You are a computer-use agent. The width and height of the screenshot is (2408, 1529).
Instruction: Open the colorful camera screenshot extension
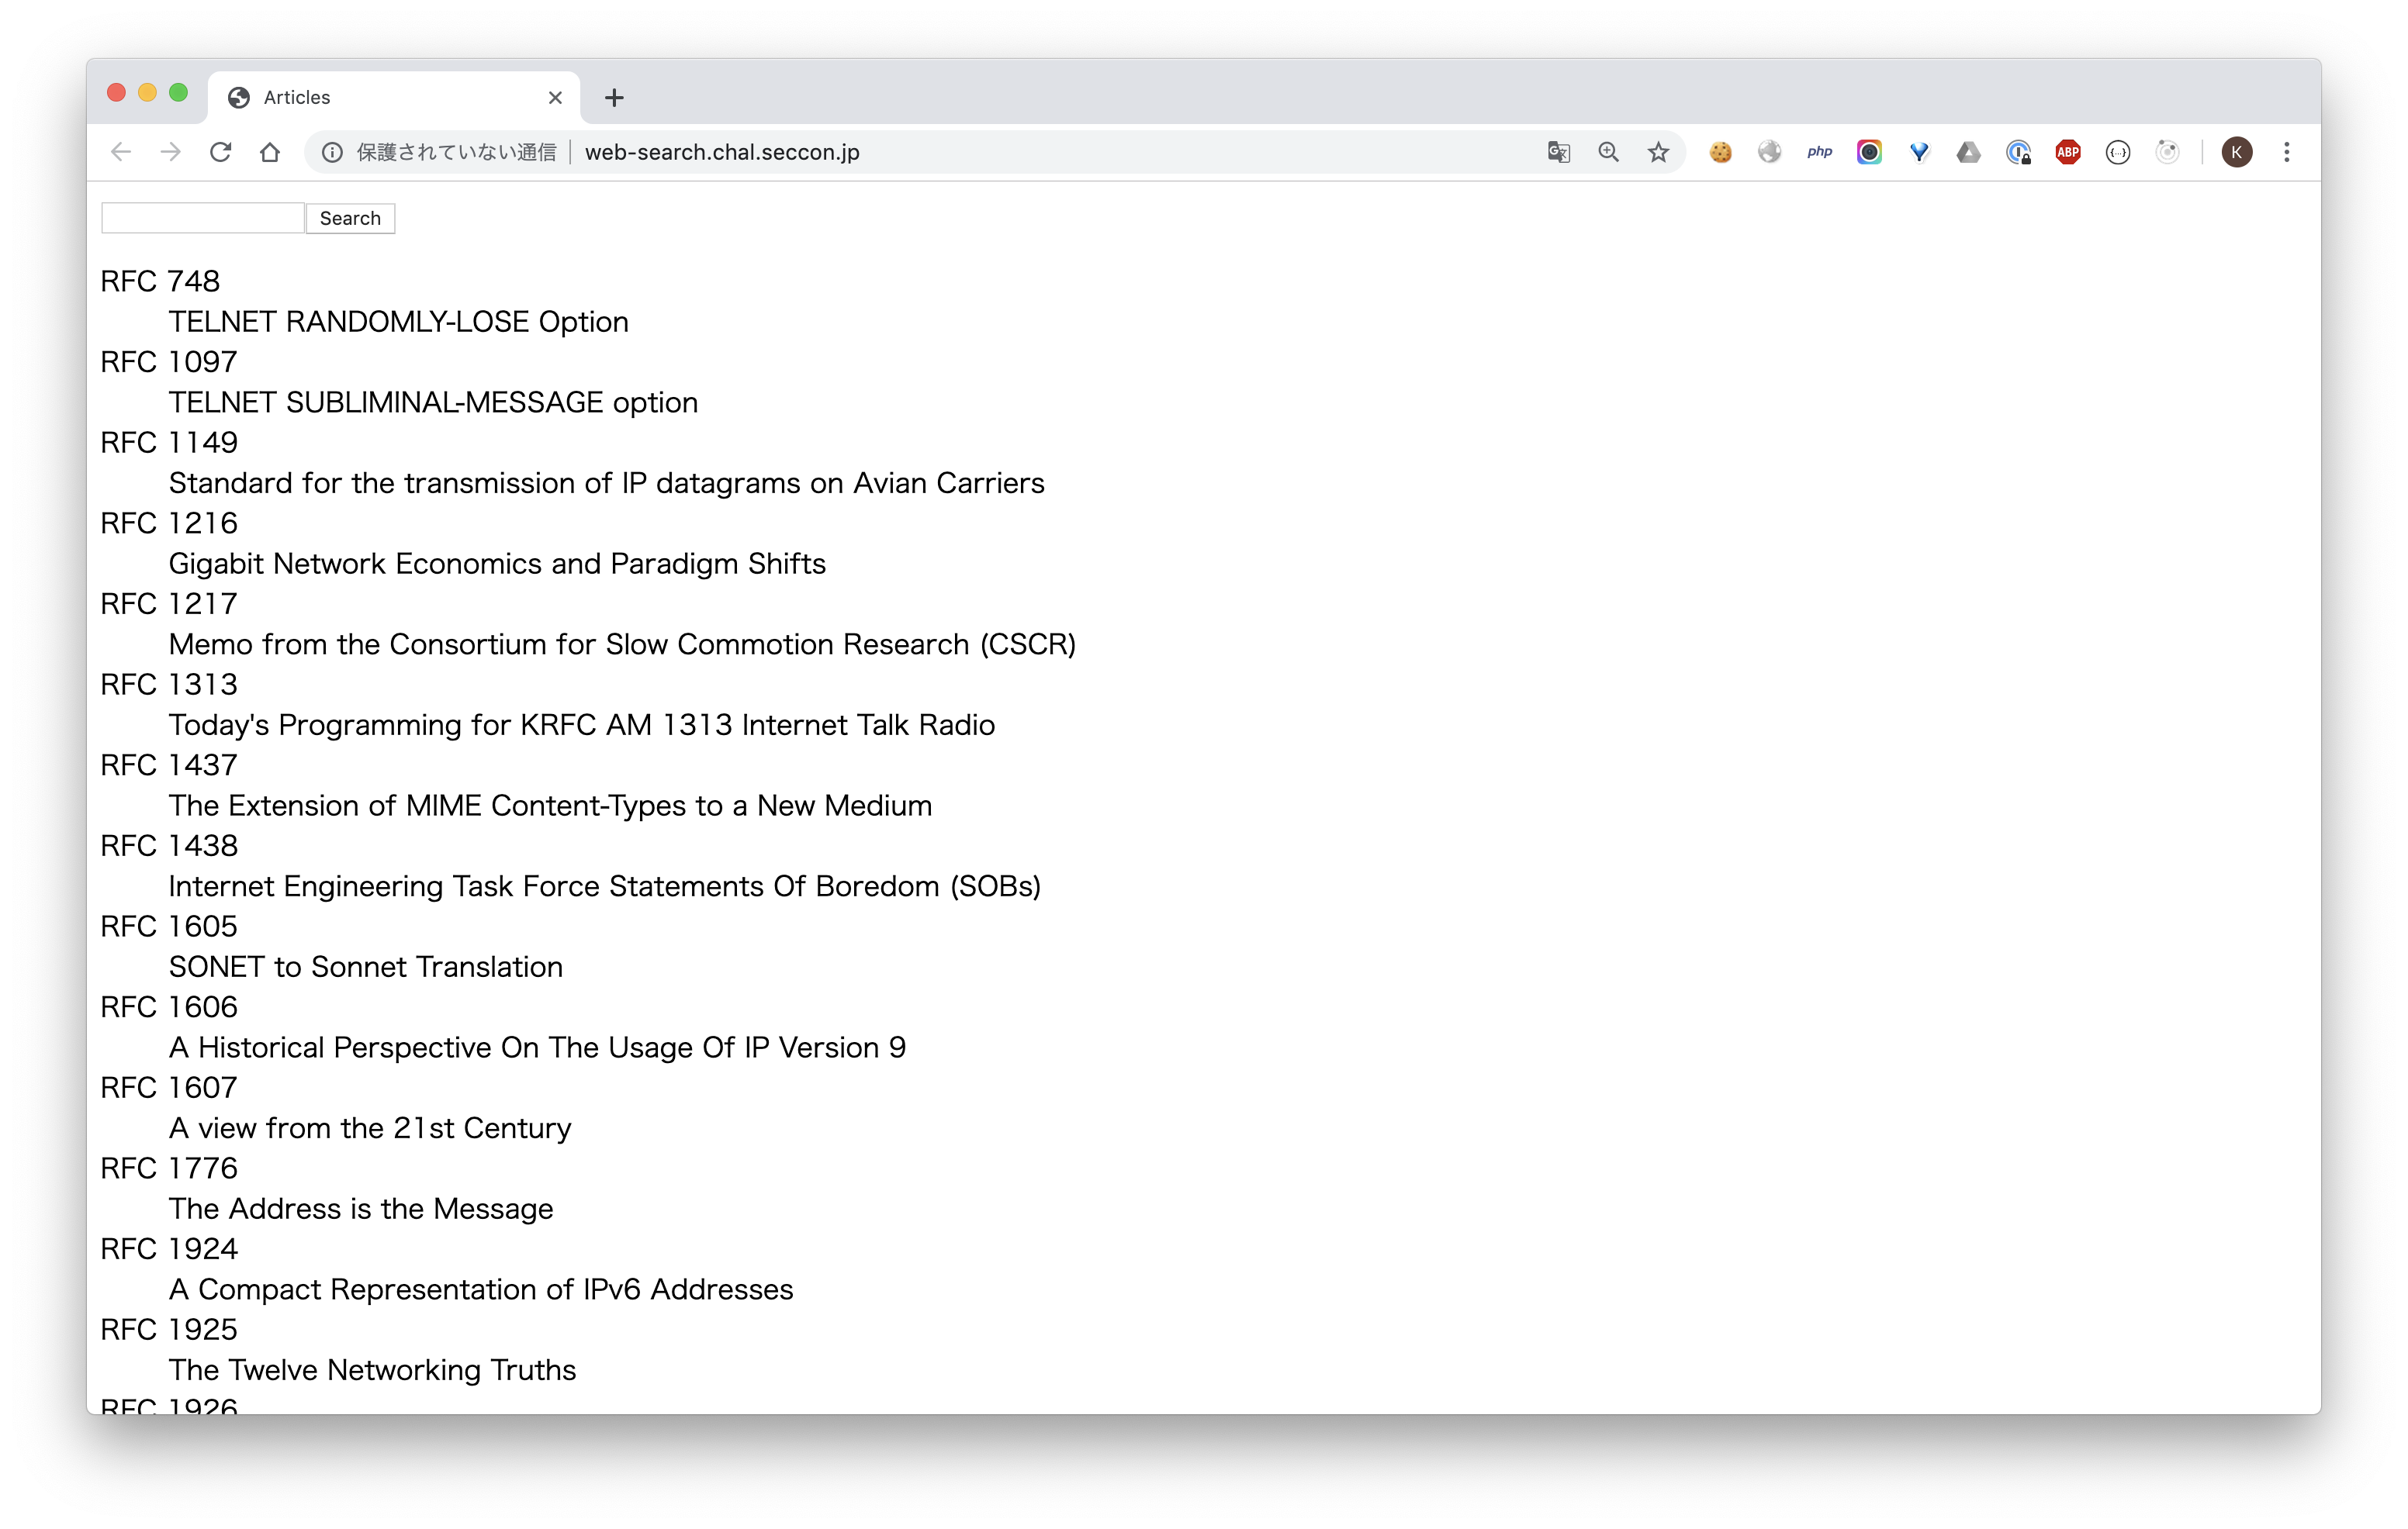click(x=1869, y=152)
